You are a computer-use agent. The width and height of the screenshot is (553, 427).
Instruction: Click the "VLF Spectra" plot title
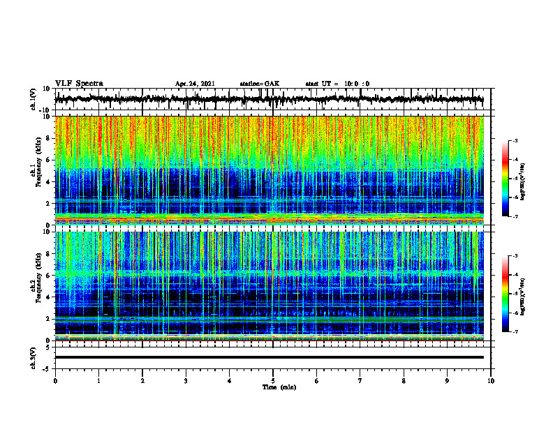[79, 83]
